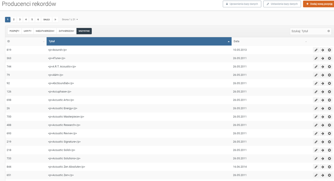Click the arrow icon for Acoustic Energy
This screenshot has width=334, height=181.
pos(323,108)
